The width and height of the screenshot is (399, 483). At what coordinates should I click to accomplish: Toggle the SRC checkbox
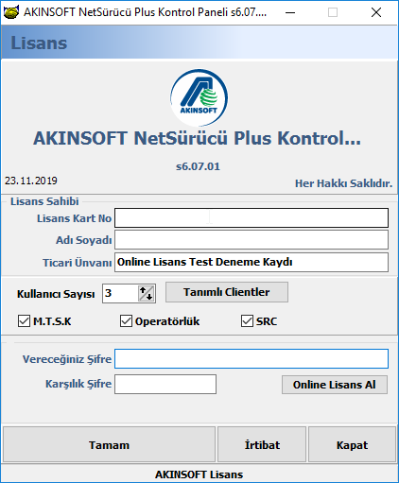(247, 321)
